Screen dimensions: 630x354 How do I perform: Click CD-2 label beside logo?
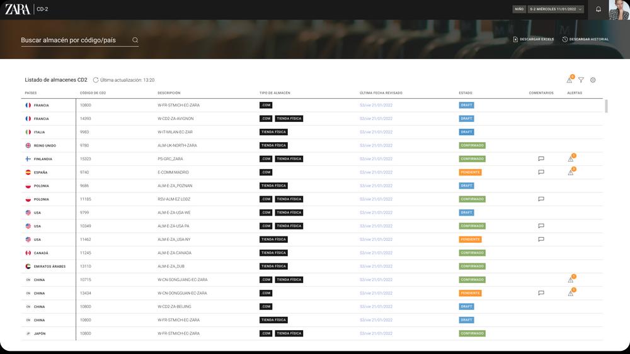click(x=42, y=9)
